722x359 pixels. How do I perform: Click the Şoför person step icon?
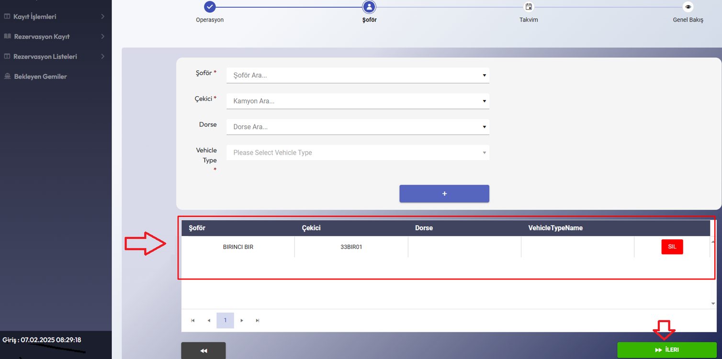pyautogui.click(x=369, y=7)
